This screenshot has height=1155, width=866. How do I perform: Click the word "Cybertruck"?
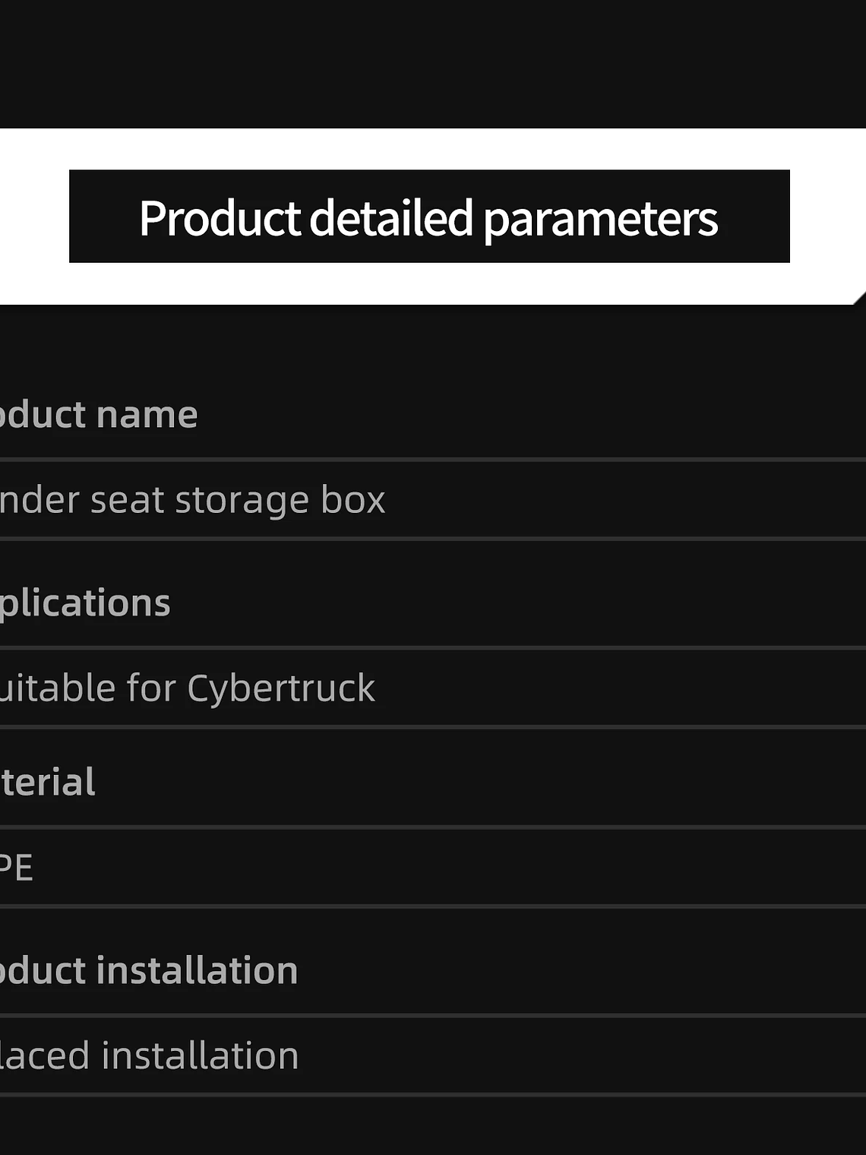[x=281, y=688]
